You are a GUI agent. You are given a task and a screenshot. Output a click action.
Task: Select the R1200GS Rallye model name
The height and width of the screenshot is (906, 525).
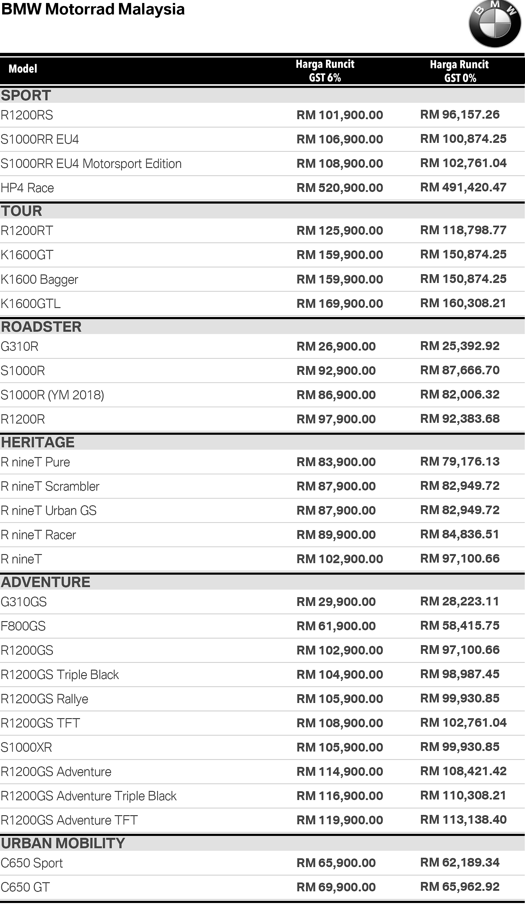45,699
